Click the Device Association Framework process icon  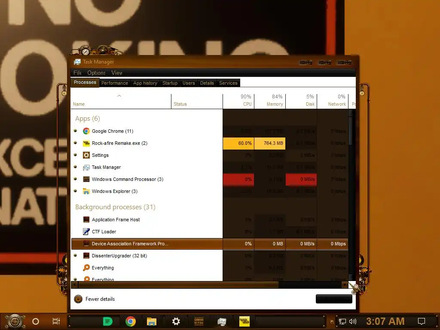[x=86, y=244]
